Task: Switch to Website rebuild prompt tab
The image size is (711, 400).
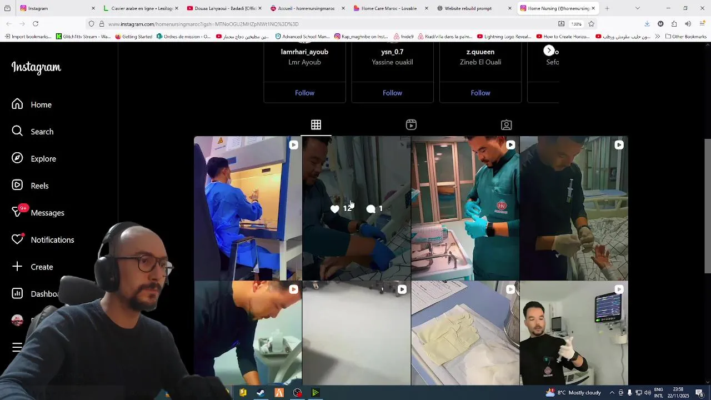Action: (474, 8)
